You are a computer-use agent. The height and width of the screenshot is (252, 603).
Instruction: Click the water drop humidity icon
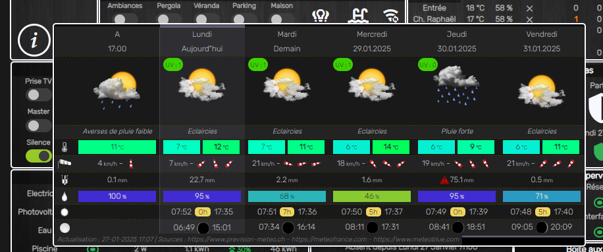(x=65, y=196)
